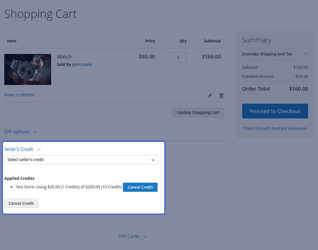Click Proceed to Checkout button
Viewport: 318px width, 250px height.
275,111
